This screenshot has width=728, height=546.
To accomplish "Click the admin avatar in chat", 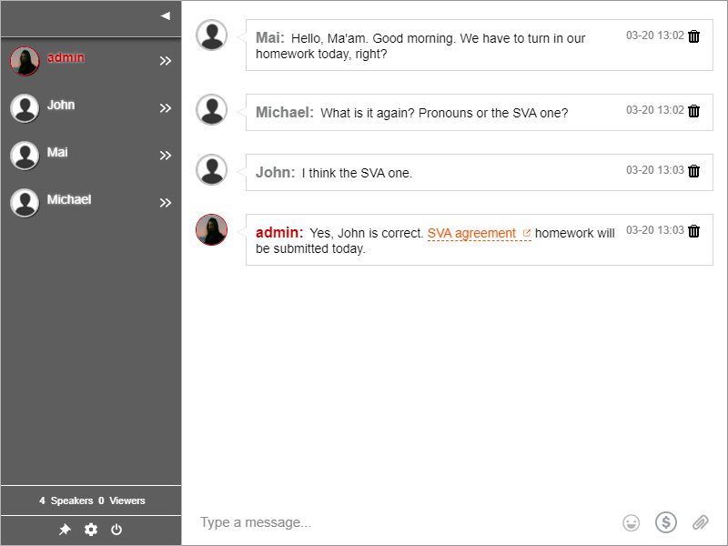I will click(x=211, y=230).
